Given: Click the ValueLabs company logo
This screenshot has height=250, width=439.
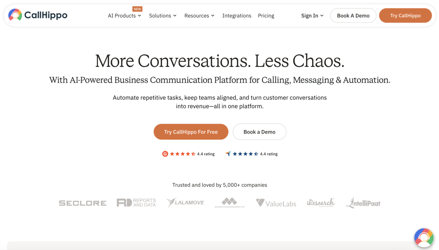Looking at the screenshot, I should point(276,203).
